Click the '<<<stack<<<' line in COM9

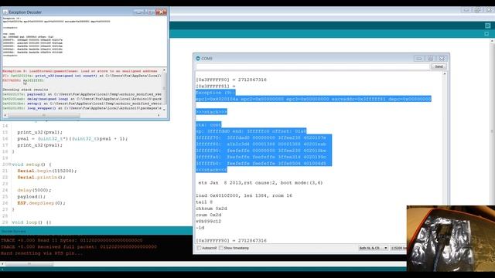tap(211, 170)
